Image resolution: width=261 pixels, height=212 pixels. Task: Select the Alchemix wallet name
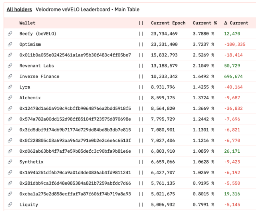30,98
